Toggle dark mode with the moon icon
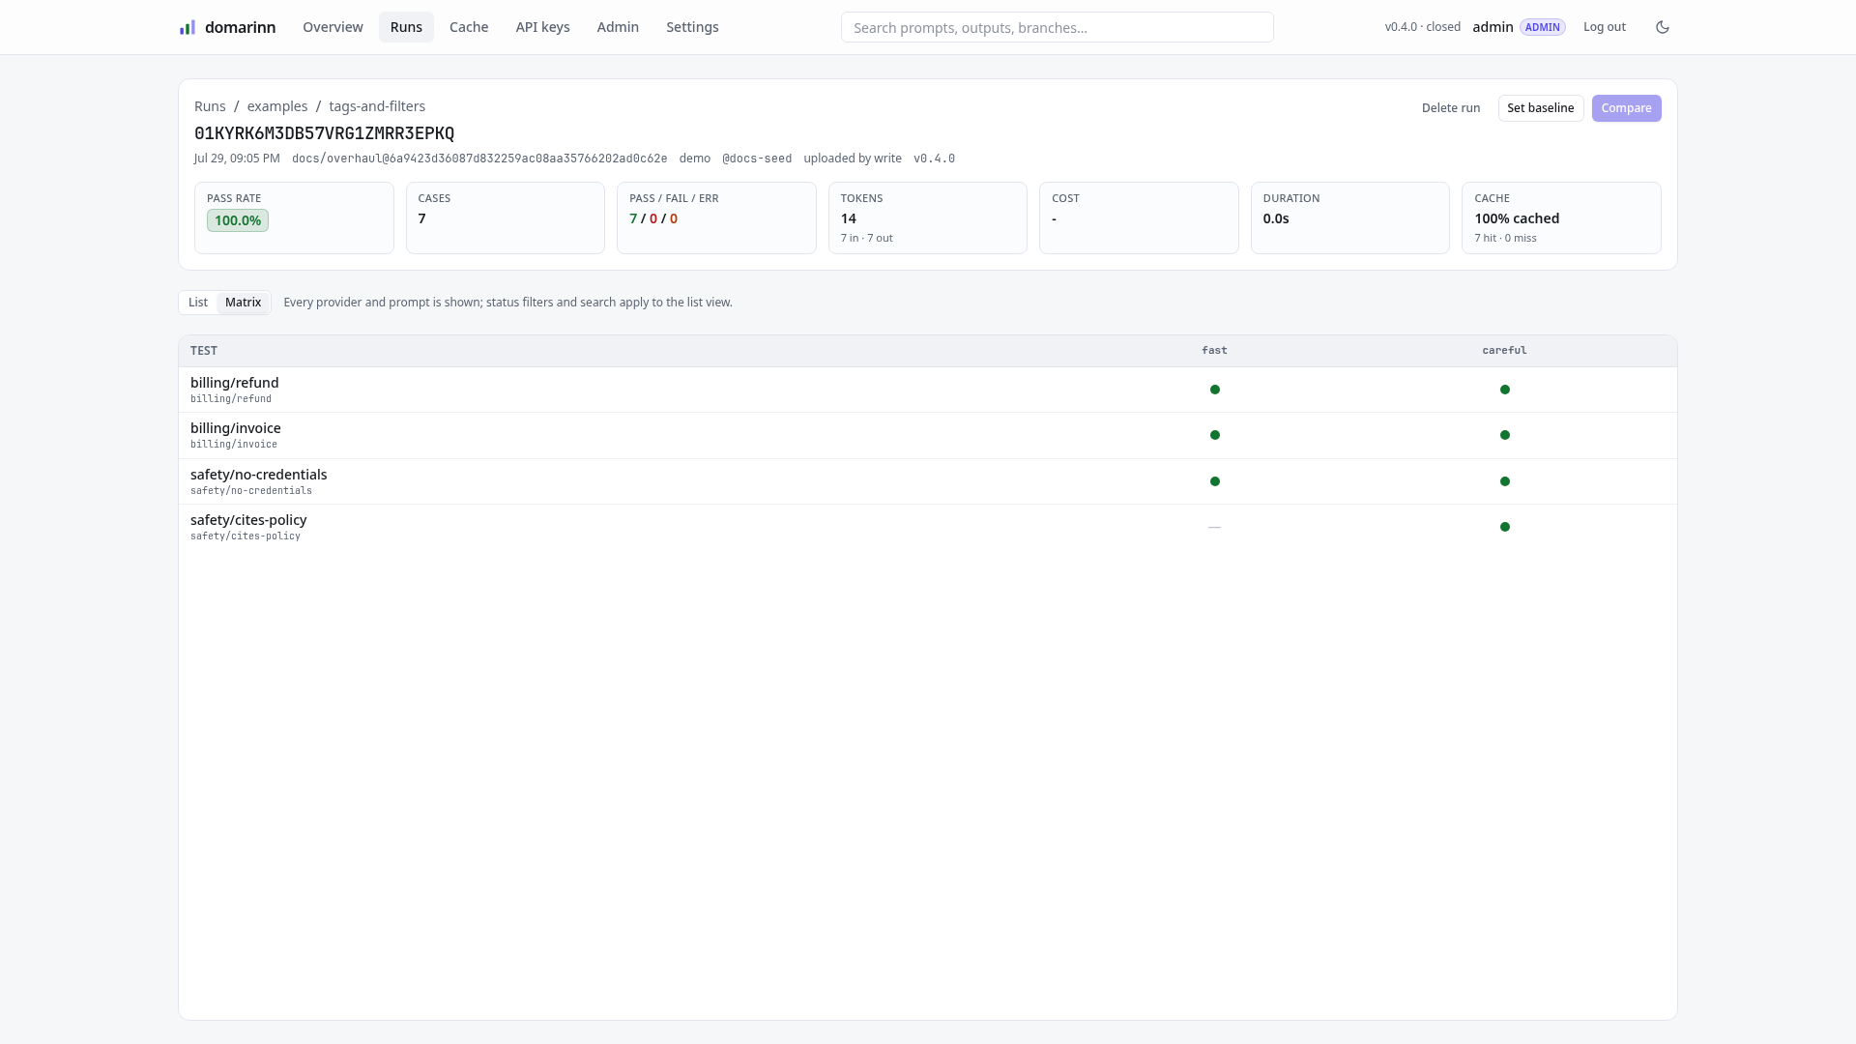1856x1044 pixels. [x=1663, y=27]
